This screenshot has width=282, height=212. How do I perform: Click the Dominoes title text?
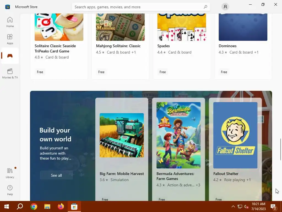tap(227, 46)
